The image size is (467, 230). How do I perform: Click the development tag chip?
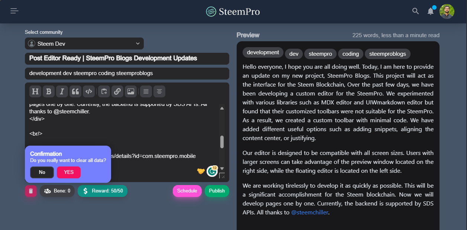click(263, 52)
